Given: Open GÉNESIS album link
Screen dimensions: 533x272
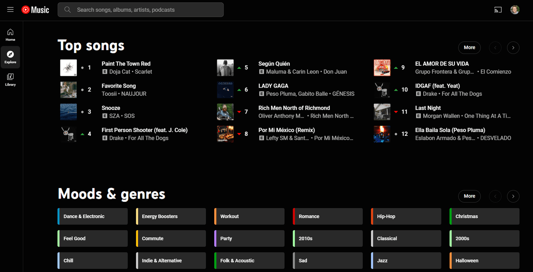Looking at the screenshot, I should point(343,94).
